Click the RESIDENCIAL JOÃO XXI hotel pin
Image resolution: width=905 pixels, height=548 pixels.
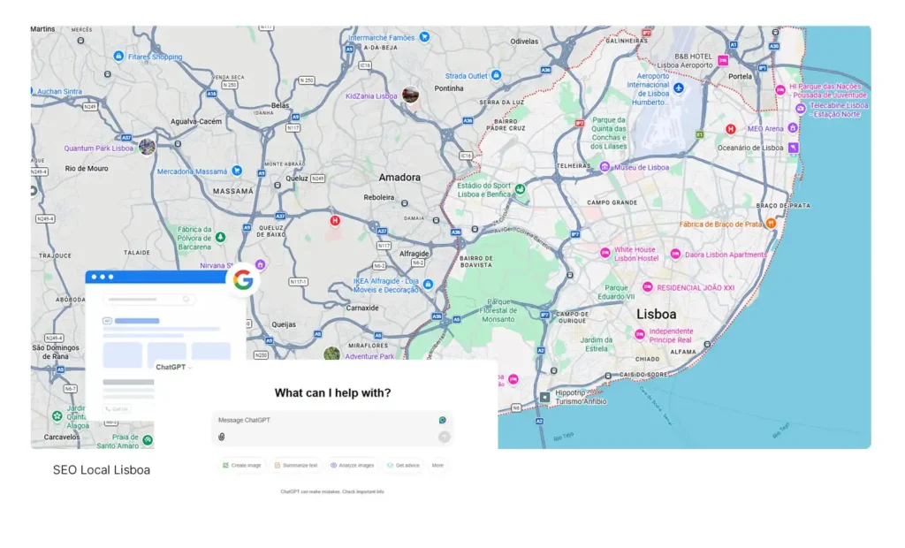(648, 287)
